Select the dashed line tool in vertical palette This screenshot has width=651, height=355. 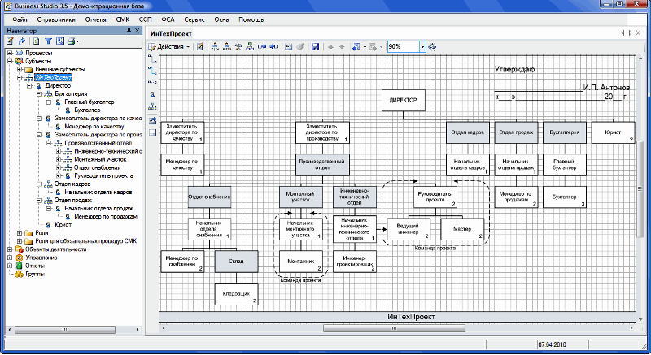tap(152, 82)
